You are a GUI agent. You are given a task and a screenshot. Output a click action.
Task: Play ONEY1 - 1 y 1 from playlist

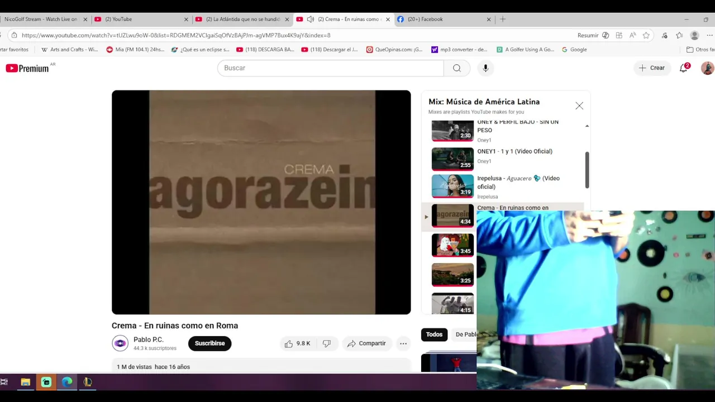(507, 158)
